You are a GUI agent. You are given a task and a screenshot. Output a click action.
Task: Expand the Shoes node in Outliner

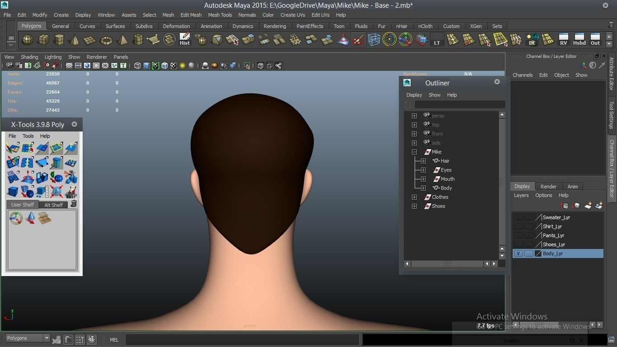[414, 206]
